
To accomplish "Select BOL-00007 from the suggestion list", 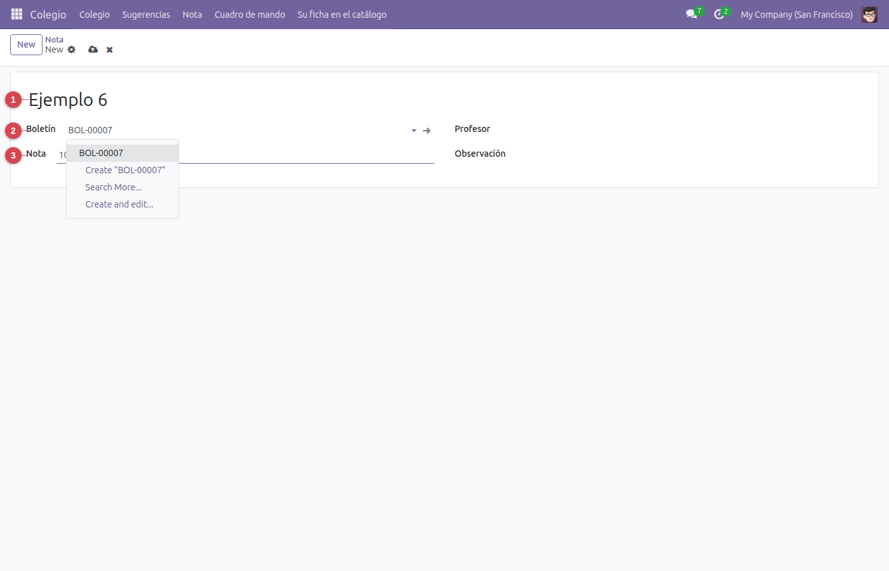I will click(123, 153).
